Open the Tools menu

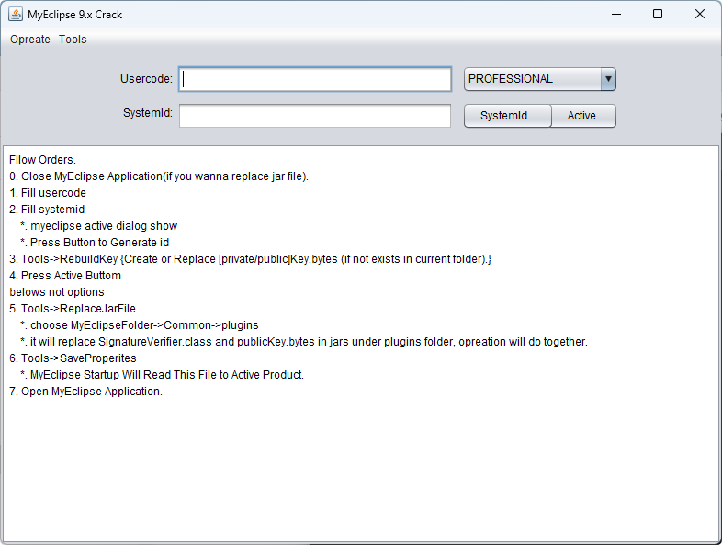[x=73, y=40]
